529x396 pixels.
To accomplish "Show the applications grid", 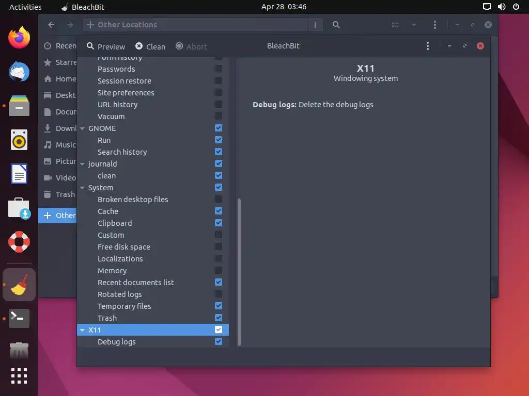I will pyautogui.click(x=19, y=376).
